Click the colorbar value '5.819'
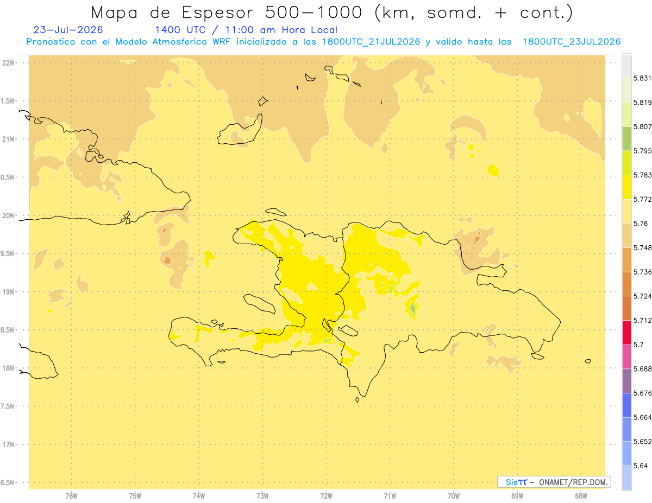The width and height of the screenshot is (652, 503). [643, 103]
